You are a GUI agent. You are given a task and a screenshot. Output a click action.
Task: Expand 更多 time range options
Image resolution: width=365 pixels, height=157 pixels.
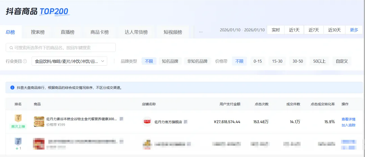[354, 30]
